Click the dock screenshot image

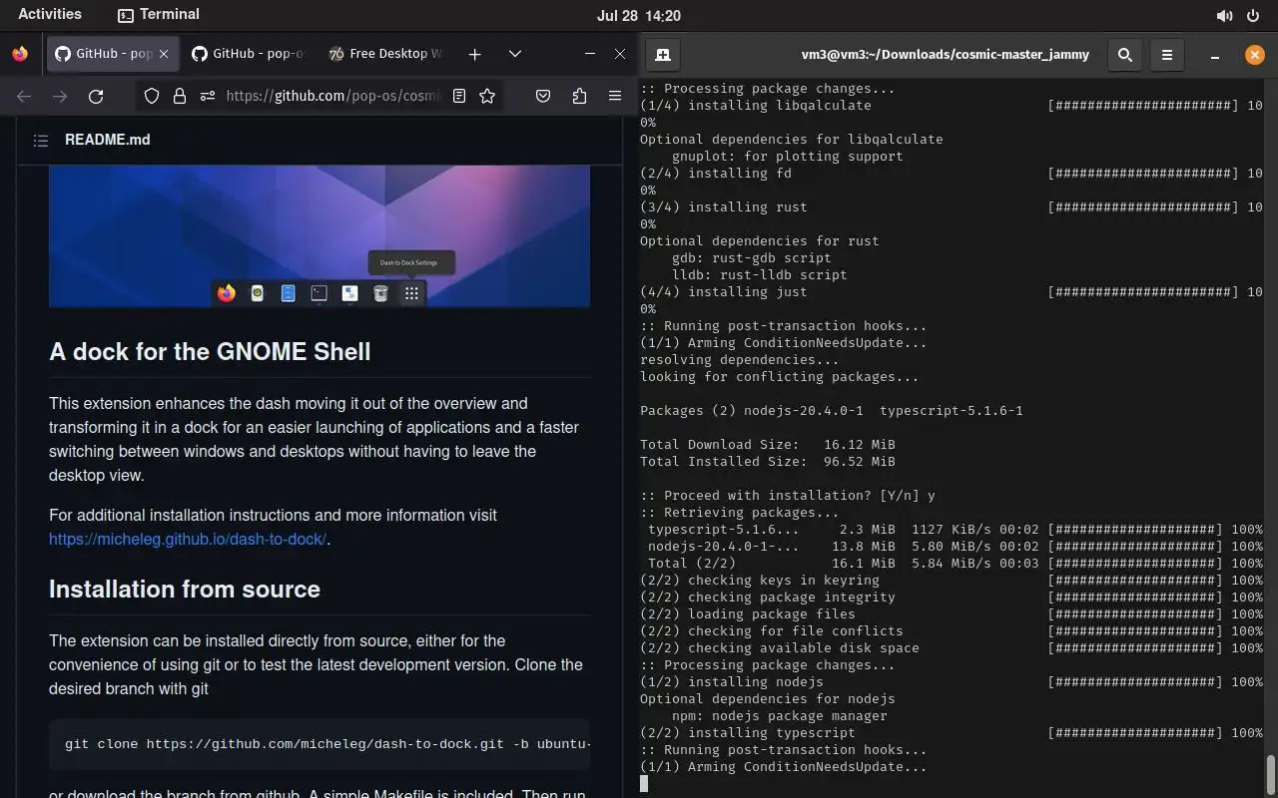pyautogui.click(x=319, y=236)
